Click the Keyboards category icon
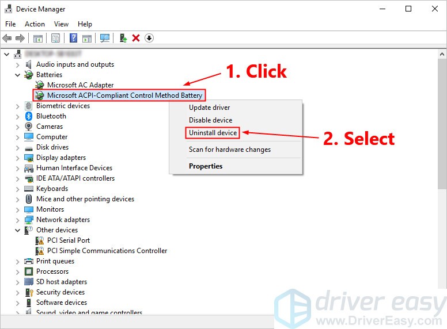The width and height of the screenshot is (447, 329). [x=29, y=189]
